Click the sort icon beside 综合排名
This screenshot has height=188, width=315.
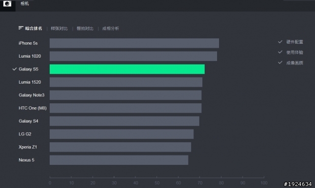click(x=21, y=28)
